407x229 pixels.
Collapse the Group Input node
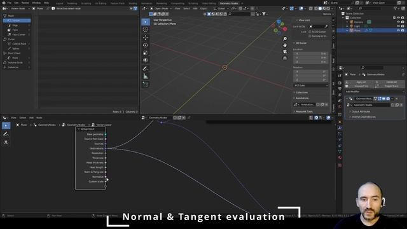(79, 129)
